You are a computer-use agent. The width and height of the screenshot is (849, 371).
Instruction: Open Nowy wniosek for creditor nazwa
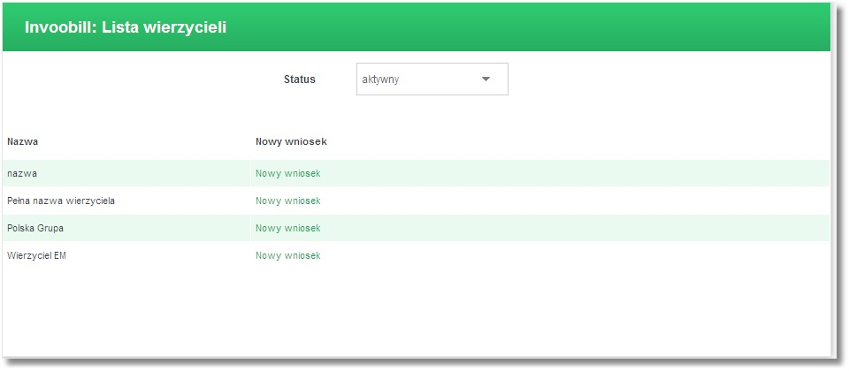tap(288, 174)
